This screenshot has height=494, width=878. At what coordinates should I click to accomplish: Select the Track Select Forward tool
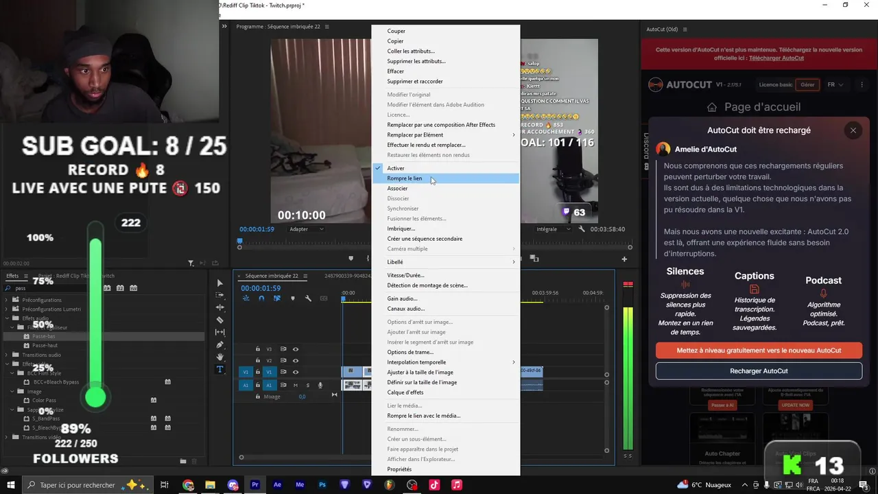pyautogui.click(x=219, y=295)
